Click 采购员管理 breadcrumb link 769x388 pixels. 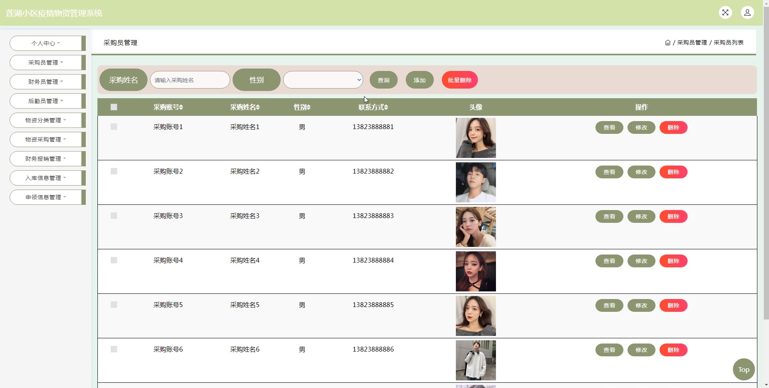click(x=692, y=42)
